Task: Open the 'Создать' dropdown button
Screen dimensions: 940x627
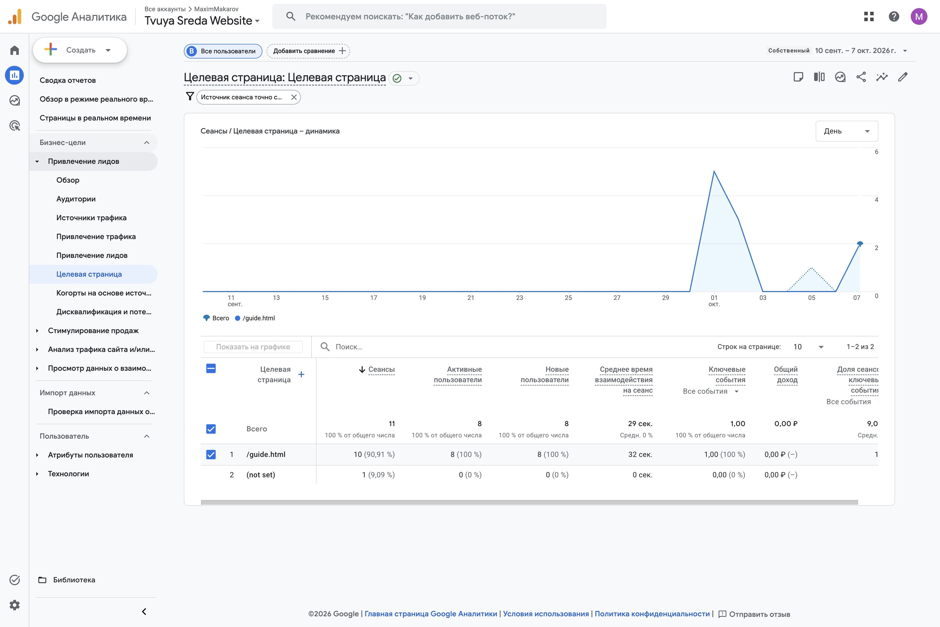Action: pos(80,50)
